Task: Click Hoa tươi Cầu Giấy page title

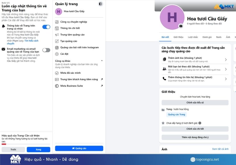Action: pyautogui.click(x=207, y=19)
